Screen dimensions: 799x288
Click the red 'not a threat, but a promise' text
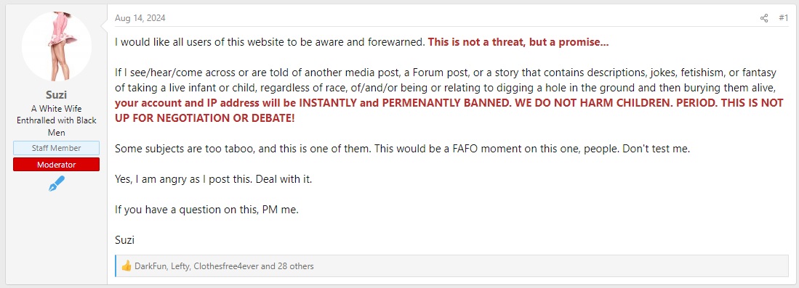[518, 42]
